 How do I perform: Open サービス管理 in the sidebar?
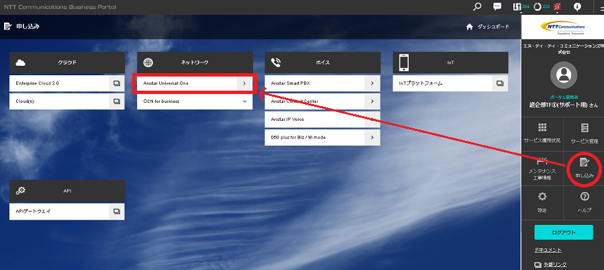(584, 133)
